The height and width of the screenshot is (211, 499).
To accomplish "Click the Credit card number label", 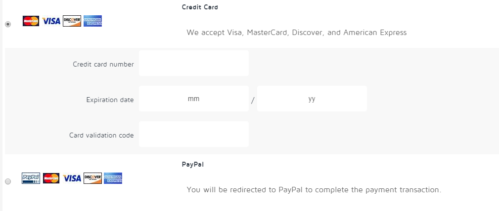I will [x=103, y=64].
